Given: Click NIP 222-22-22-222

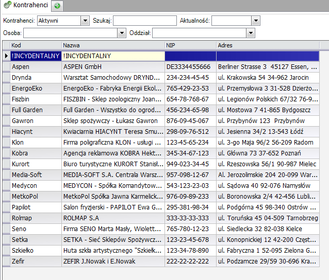Looking at the screenshot, I should tap(190, 261).
